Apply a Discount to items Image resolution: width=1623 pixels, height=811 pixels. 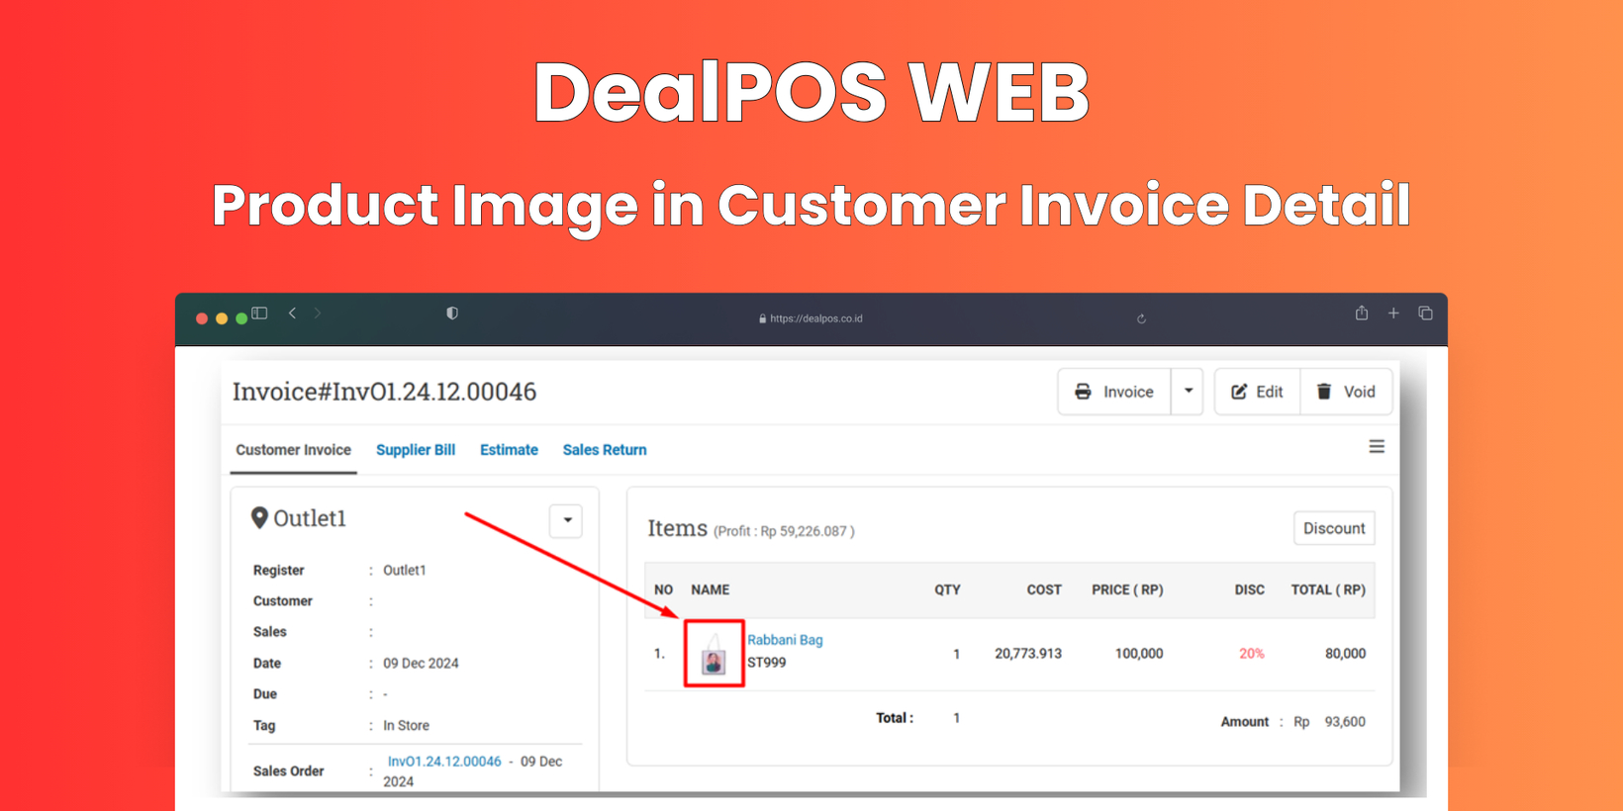coord(1333,528)
